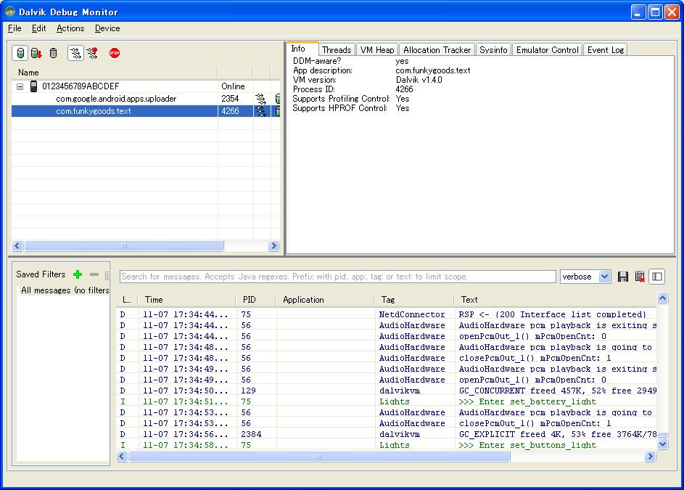Open the verbose log level dropdown
This screenshot has width=684, height=490.
point(585,277)
